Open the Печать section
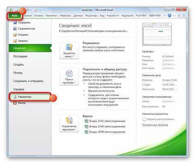The height and width of the screenshot is (164, 195). tap(18, 73)
